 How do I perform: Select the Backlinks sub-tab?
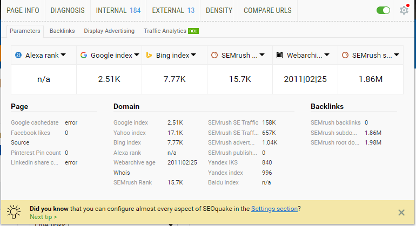(x=62, y=31)
